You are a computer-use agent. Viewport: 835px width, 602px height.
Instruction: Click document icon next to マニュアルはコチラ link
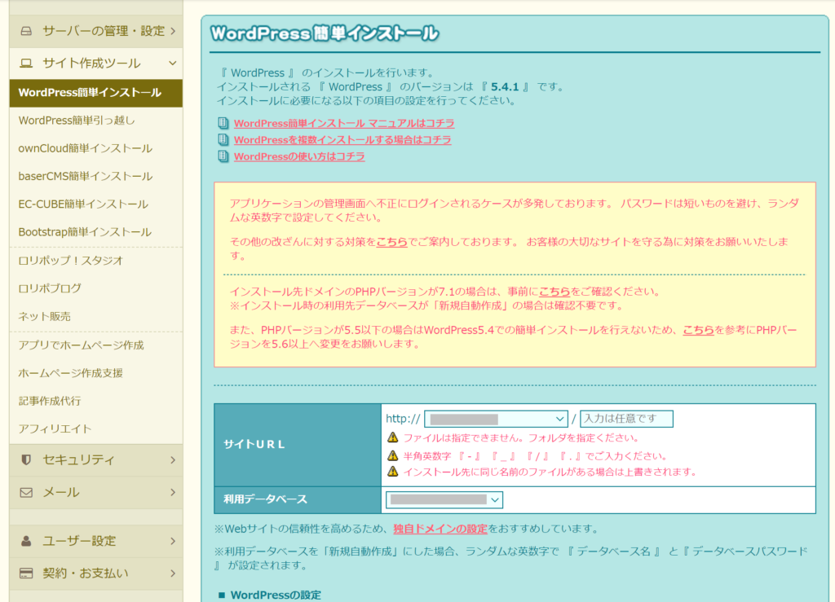223,124
